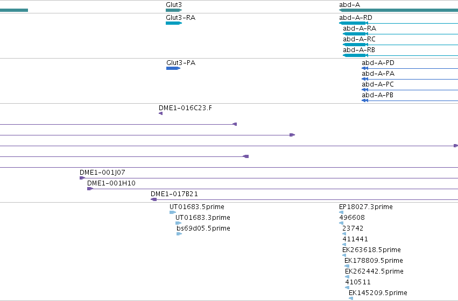Click the 411441 label

click(x=355, y=239)
